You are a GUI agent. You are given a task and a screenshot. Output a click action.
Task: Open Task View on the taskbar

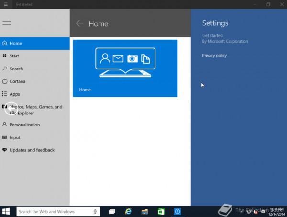click(111, 211)
